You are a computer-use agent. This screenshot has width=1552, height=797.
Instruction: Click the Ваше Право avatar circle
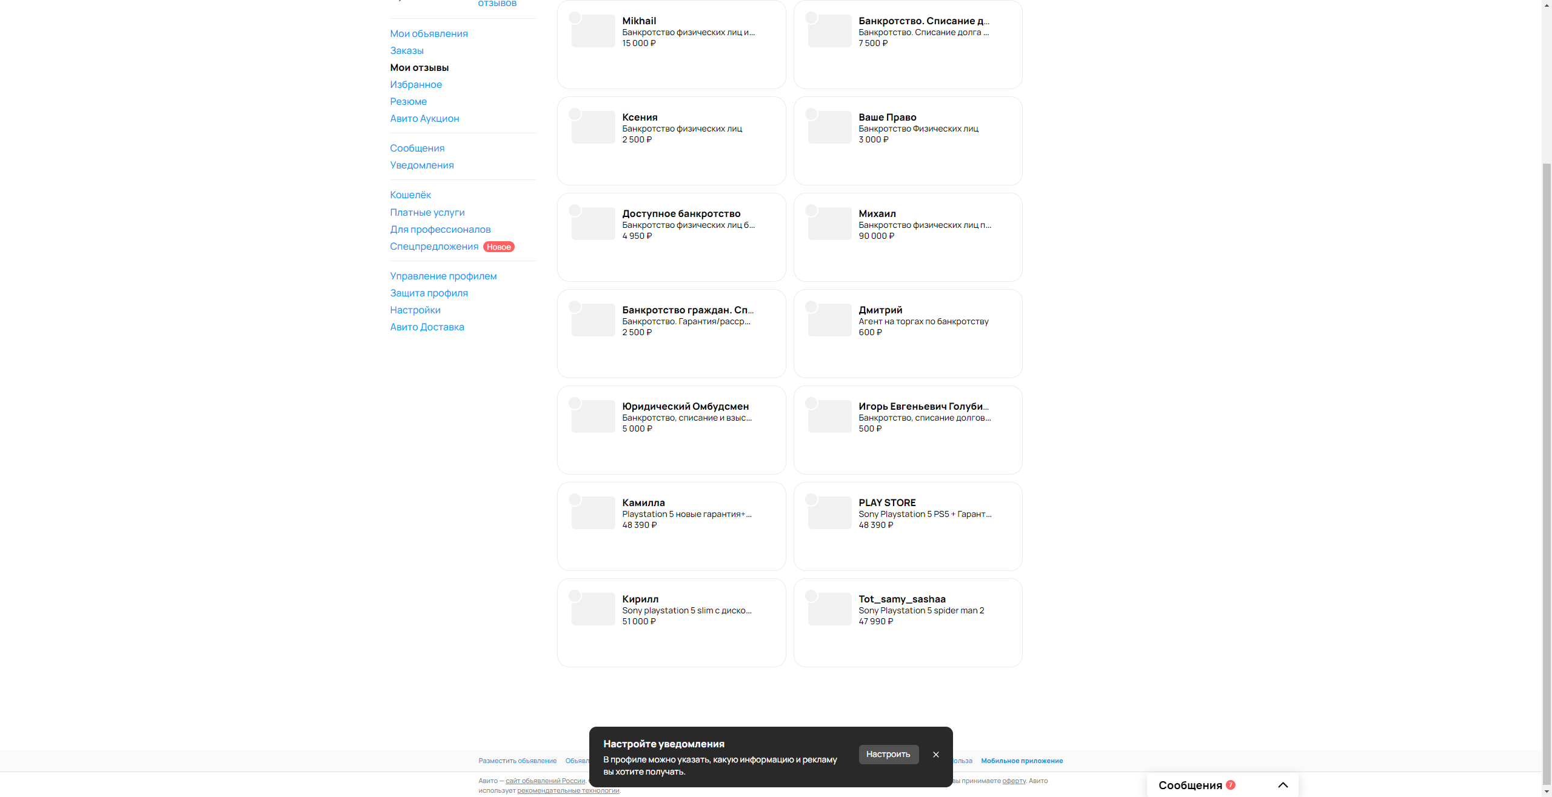coord(811,114)
